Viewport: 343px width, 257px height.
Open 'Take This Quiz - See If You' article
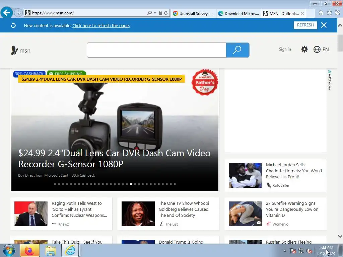(77, 242)
